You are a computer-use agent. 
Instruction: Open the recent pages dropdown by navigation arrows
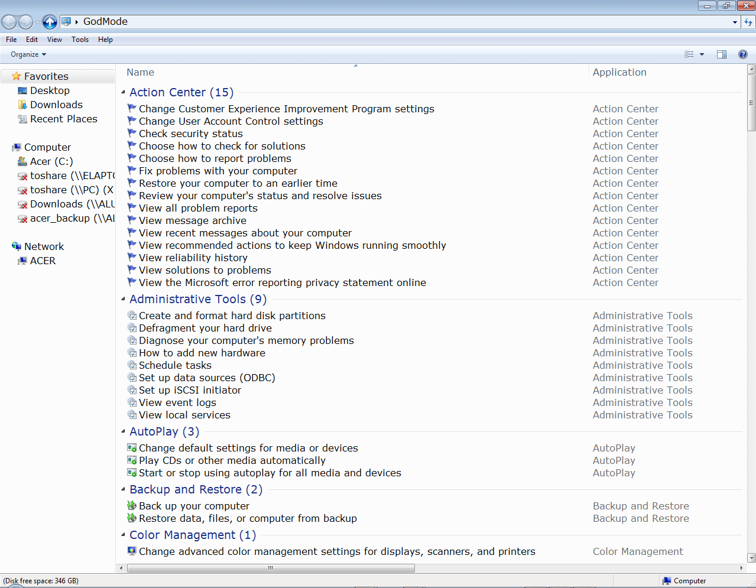tap(37, 22)
